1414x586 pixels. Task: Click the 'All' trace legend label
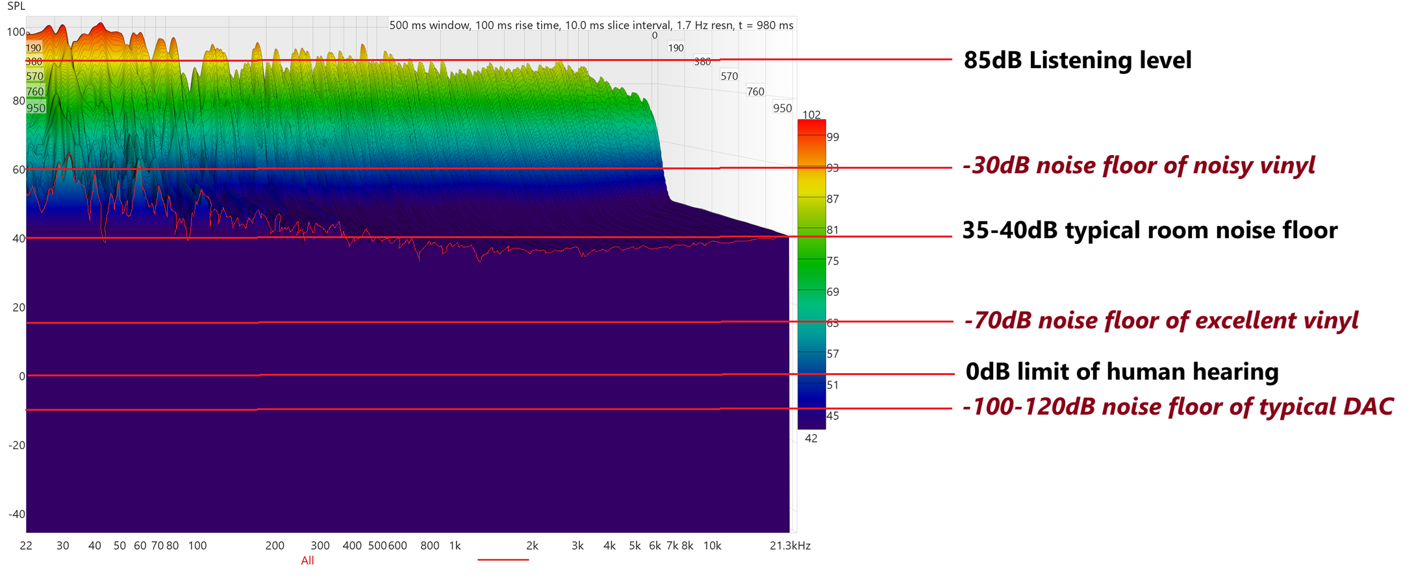(x=307, y=561)
